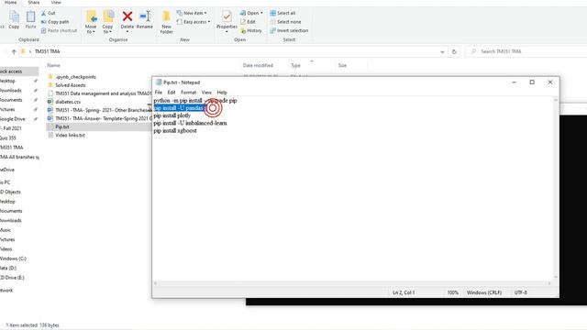The image size is (587, 330).
Task: Expand the Easy access dropdown
Action: [194, 22]
